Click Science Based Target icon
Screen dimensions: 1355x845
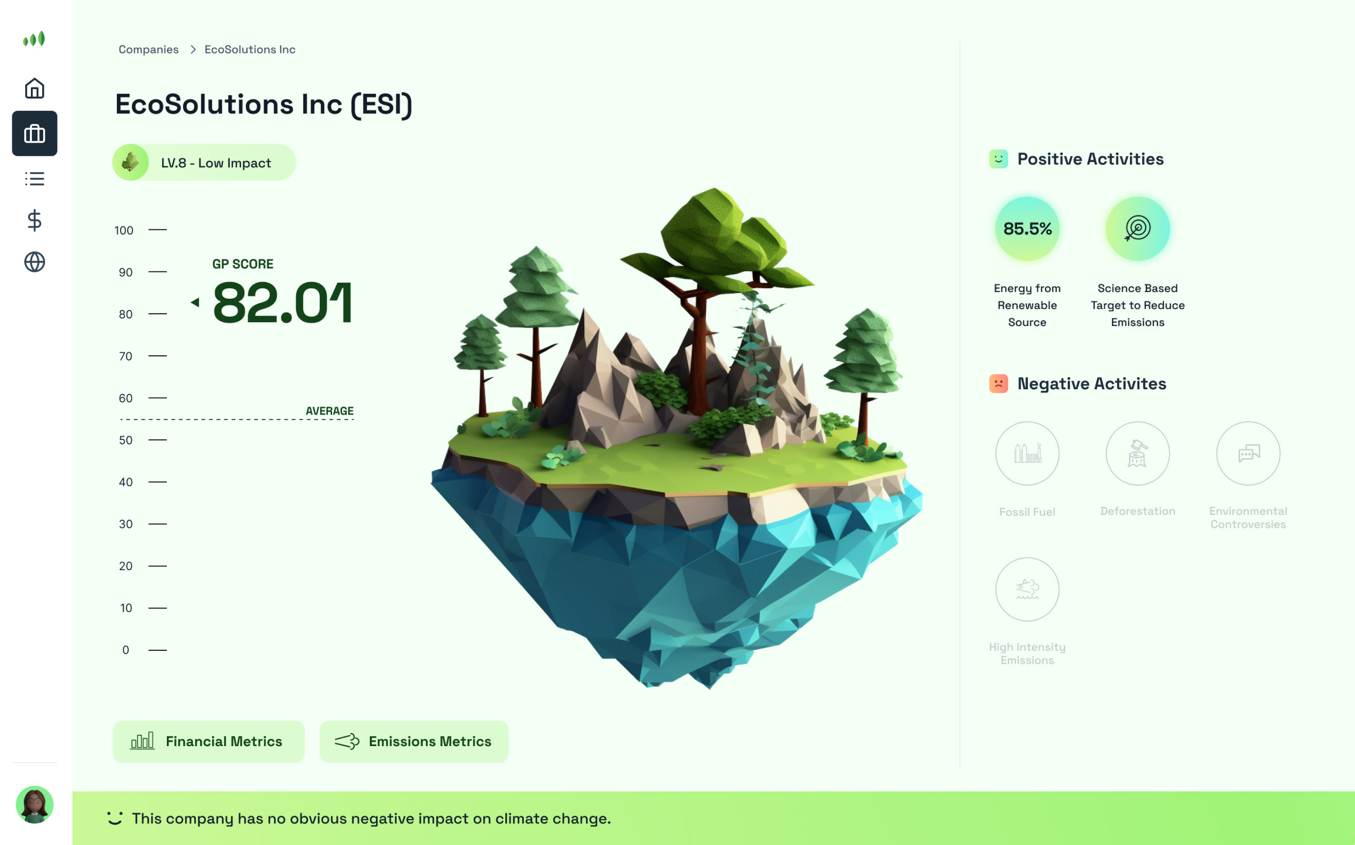(x=1137, y=228)
